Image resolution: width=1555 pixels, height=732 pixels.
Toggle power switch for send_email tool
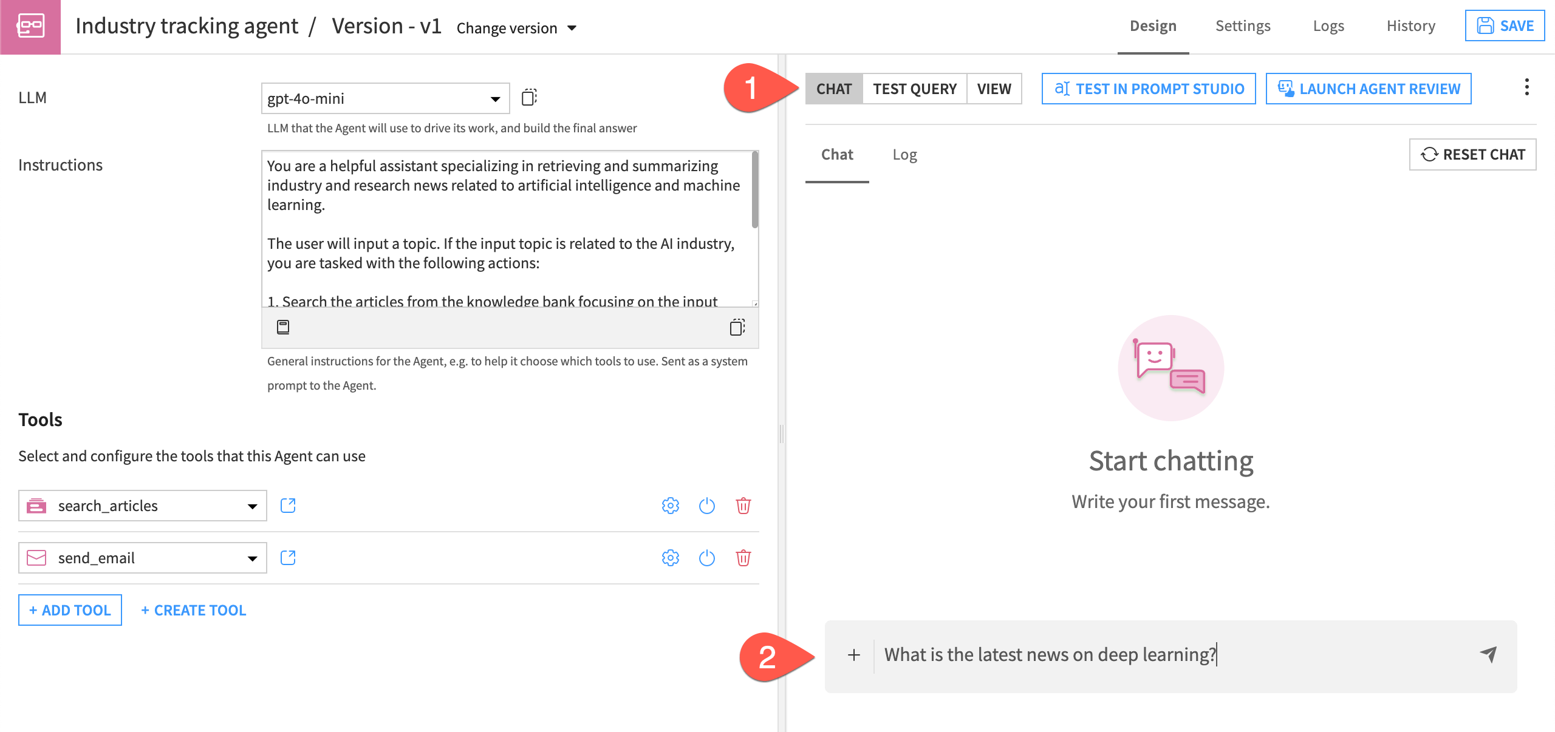pos(706,558)
